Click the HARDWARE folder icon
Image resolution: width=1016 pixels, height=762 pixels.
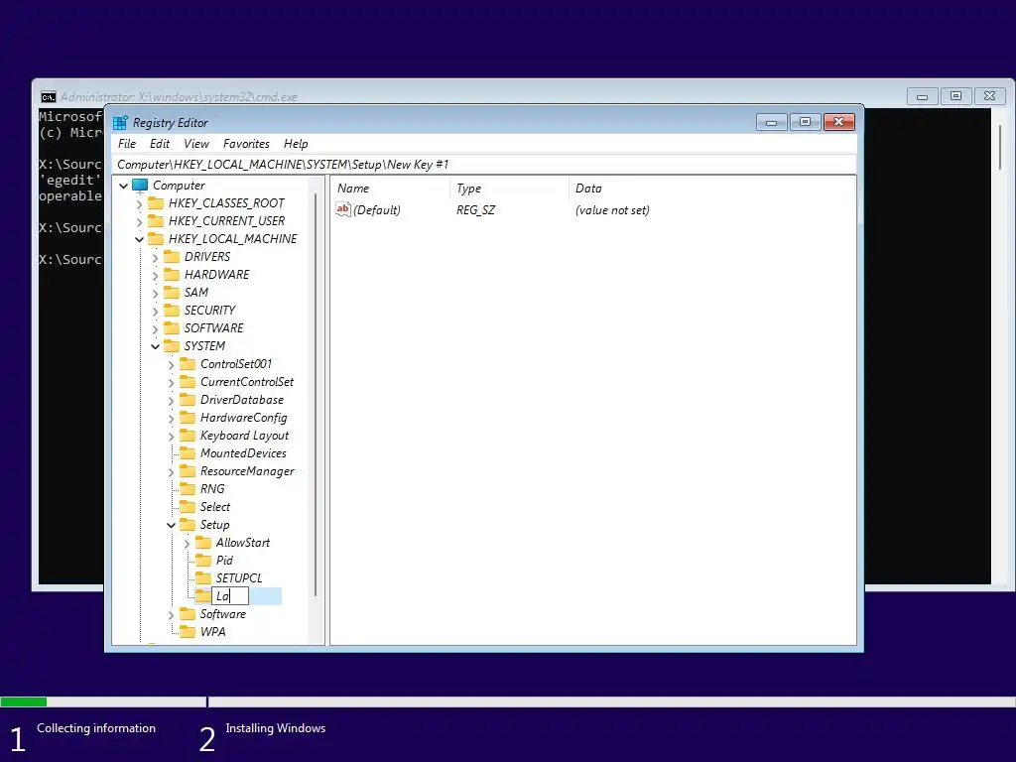(172, 274)
